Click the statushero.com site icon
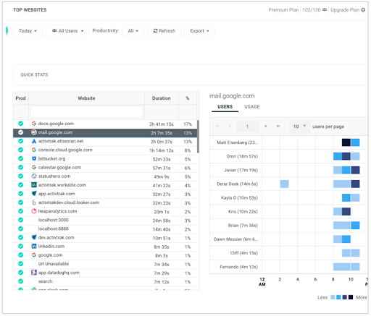 [34, 176]
